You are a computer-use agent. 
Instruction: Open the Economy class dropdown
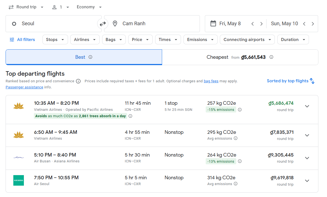point(89,7)
